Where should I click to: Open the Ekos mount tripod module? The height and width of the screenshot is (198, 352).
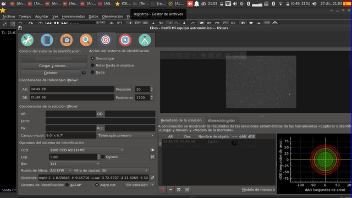[145, 40]
